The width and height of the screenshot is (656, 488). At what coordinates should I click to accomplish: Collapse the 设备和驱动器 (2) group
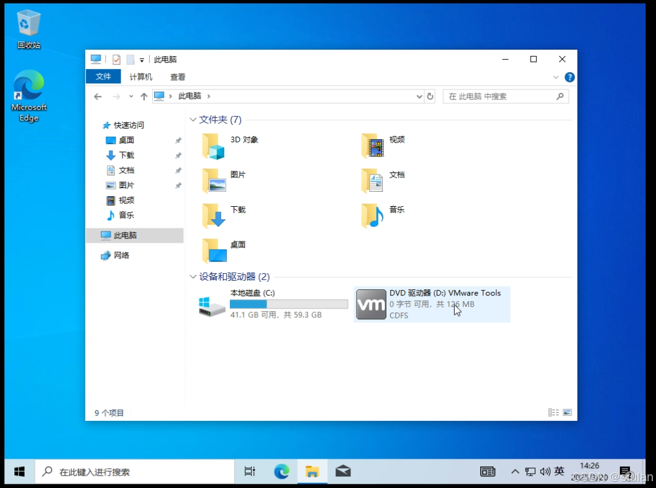tap(193, 277)
